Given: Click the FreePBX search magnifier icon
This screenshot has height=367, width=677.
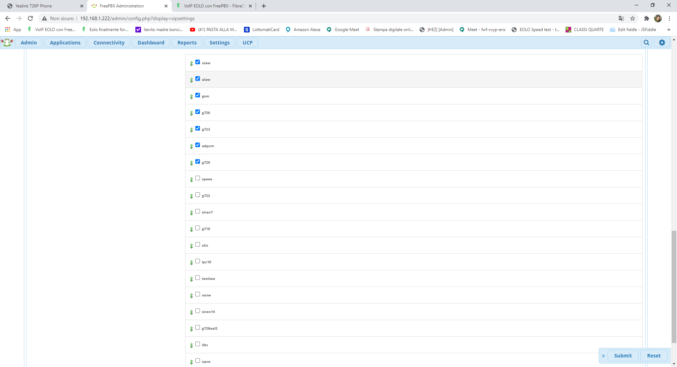Looking at the screenshot, I should (x=646, y=43).
